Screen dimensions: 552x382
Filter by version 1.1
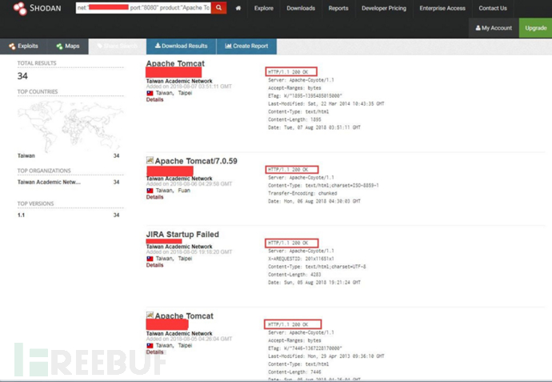click(x=21, y=215)
